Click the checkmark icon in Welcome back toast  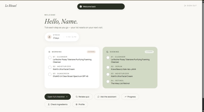click(81, 7)
